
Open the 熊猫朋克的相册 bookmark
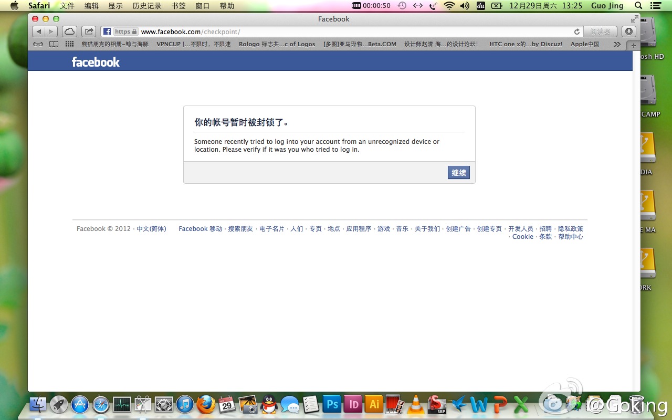point(115,44)
